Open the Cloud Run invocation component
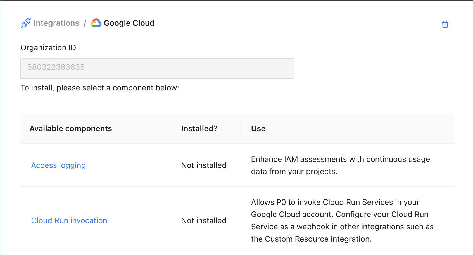Viewport: 473px width, 255px height. (x=69, y=221)
